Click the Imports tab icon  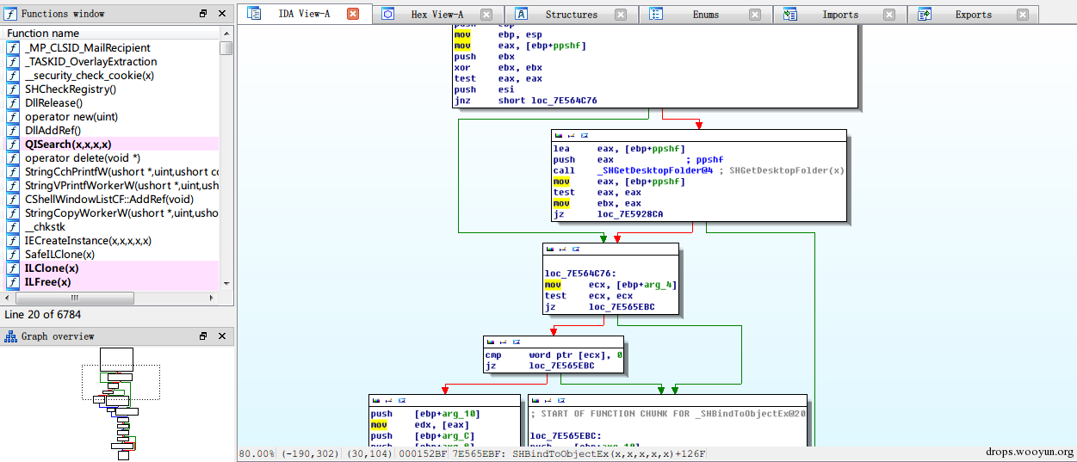pos(790,14)
